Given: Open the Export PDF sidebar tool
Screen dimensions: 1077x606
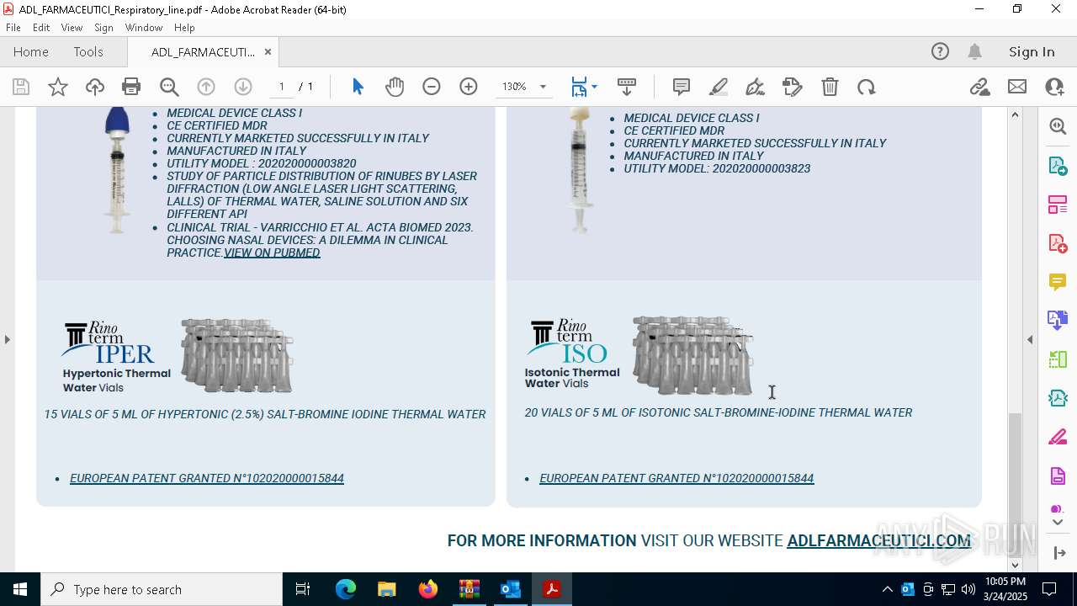Looking at the screenshot, I should tap(1058, 165).
